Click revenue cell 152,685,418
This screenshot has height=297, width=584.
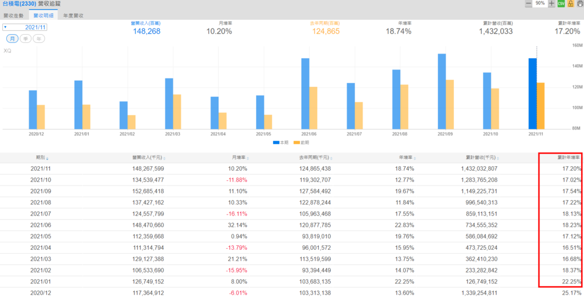coord(148,191)
